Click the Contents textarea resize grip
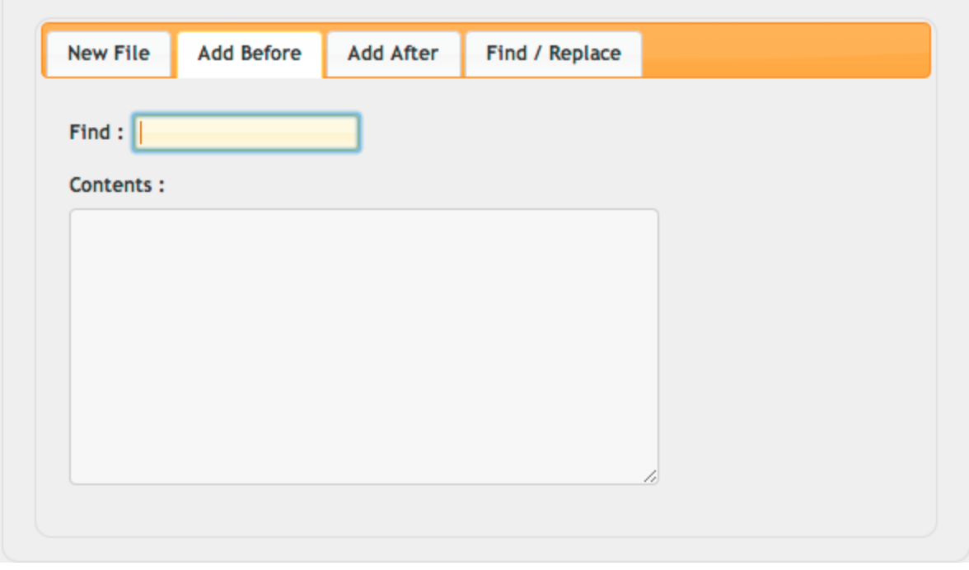Image resolution: width=969 pixels, height=570 pixels. (649, 475)
